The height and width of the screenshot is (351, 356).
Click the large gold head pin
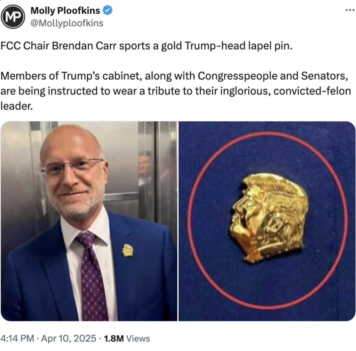(269, 218)
